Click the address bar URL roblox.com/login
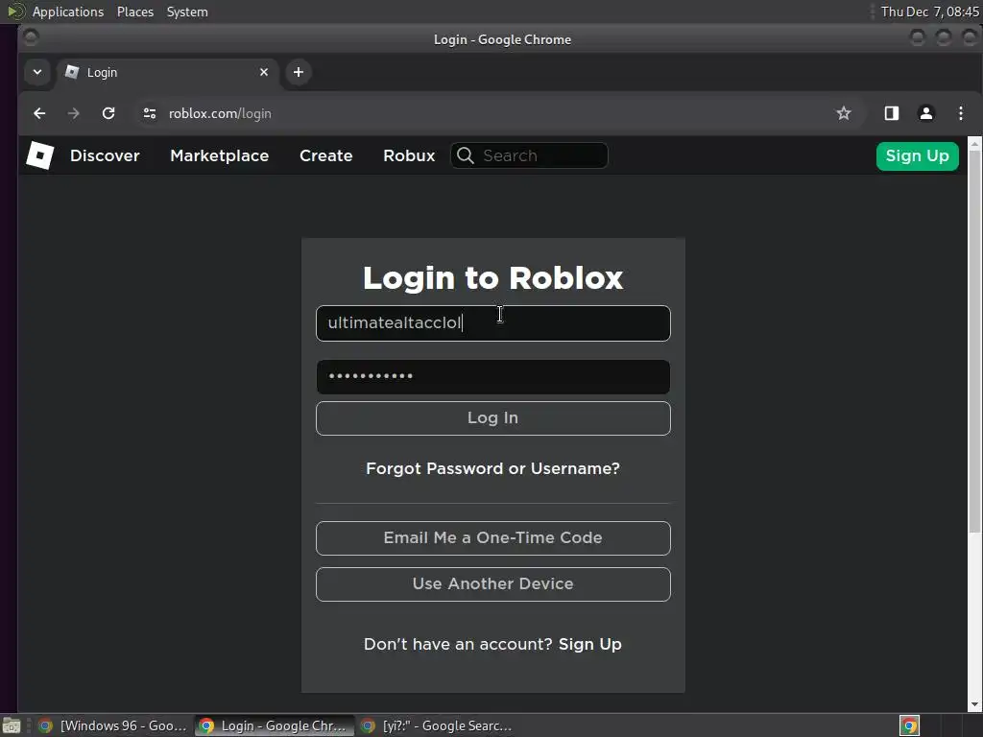The image size is (983, 737). tap(220, 113)
